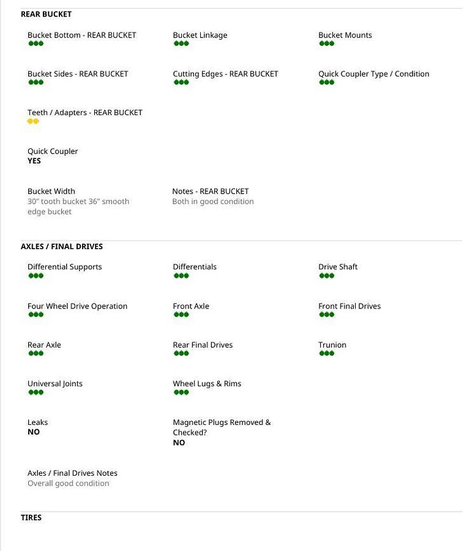Click the YES value under Quick Coupler

34,161
